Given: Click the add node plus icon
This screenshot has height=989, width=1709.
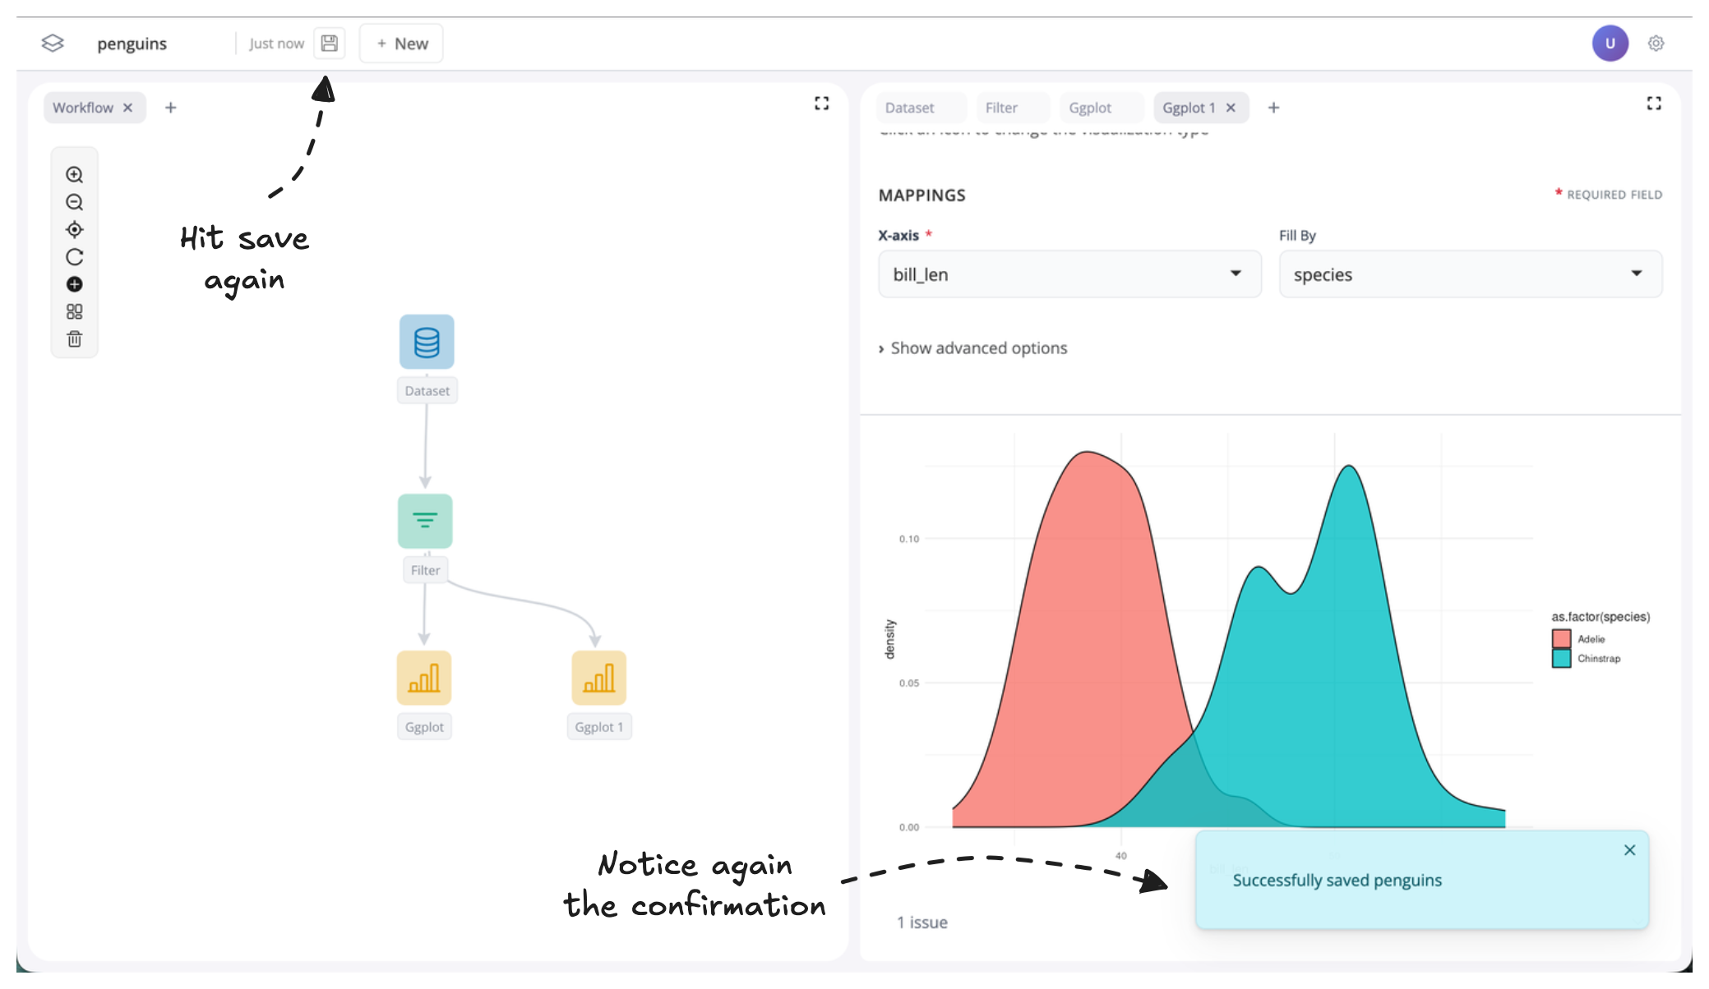Looking at the screenshot, I should [74, 284].
